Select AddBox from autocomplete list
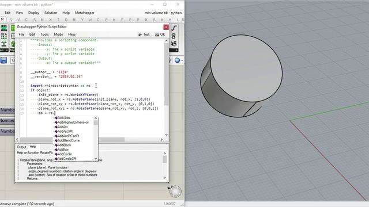 [63, 149]
